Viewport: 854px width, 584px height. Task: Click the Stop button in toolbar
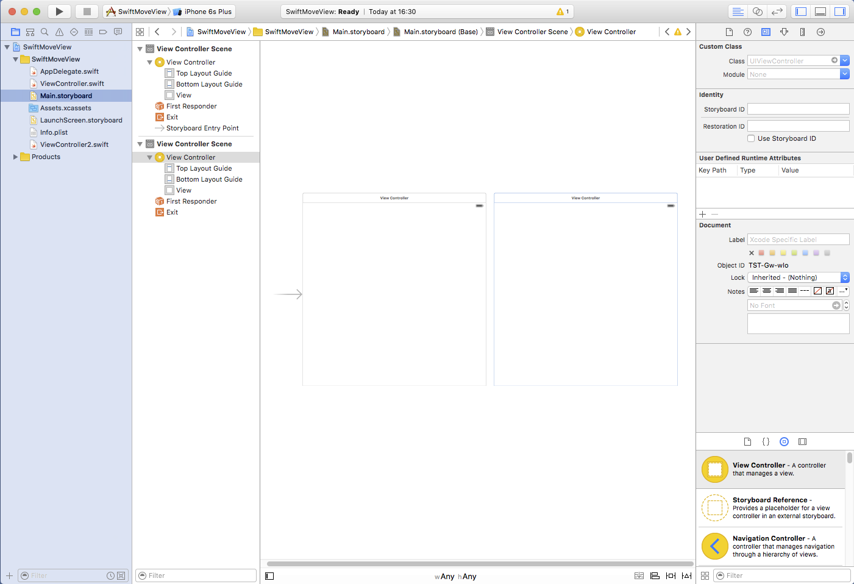pyautogui.click(x=87, y=12)
